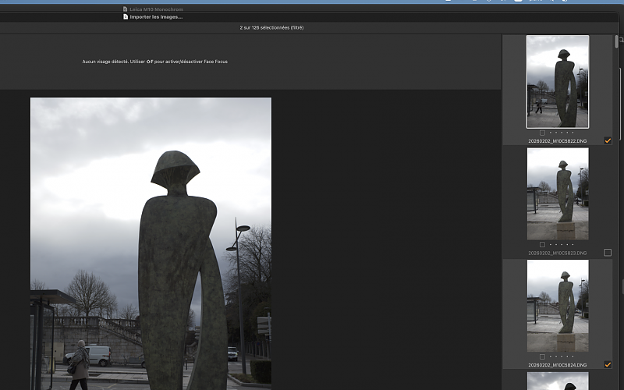The image size is (624, 390).
Task: Select the 20260202_M10C5823.DNG thumbnail
Action: [558, 193]
